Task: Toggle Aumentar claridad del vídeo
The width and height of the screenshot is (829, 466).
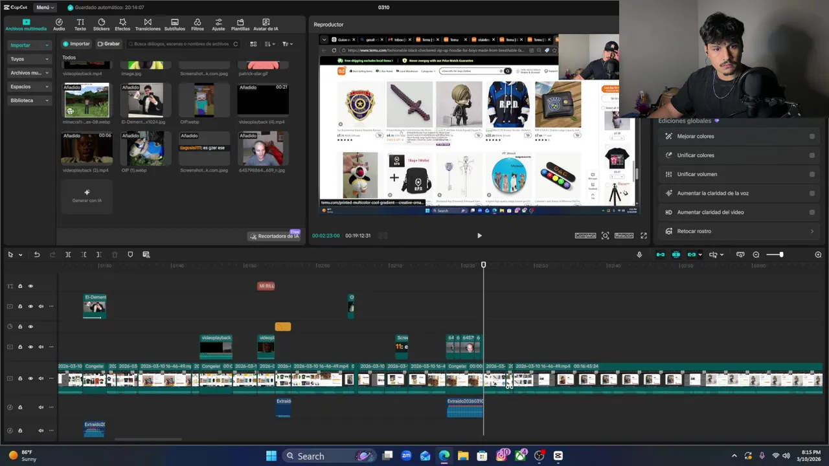Action: [812, 212]
